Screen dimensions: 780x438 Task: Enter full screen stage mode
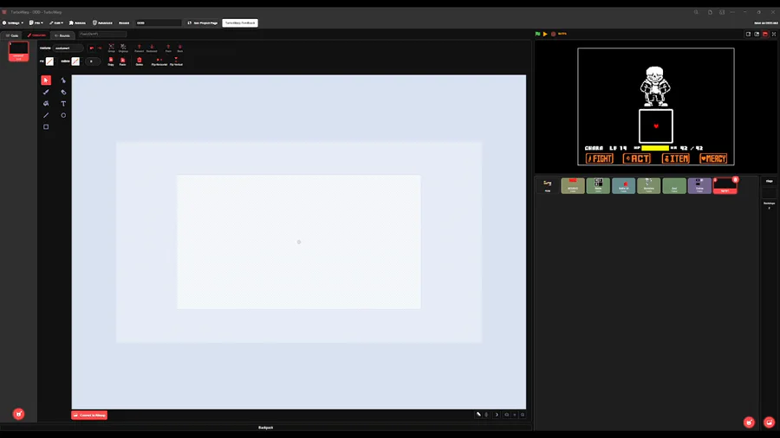774,34
